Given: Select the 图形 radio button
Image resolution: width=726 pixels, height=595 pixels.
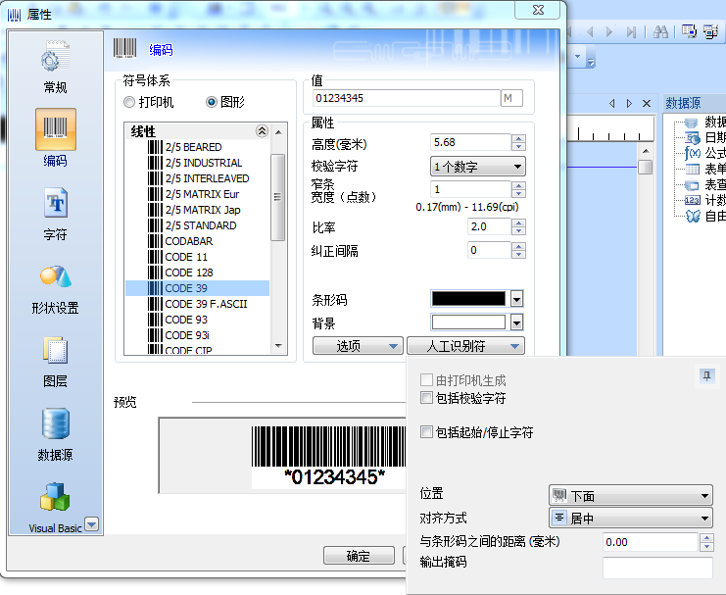Looking at the screenshot, I should click(211, 102).
